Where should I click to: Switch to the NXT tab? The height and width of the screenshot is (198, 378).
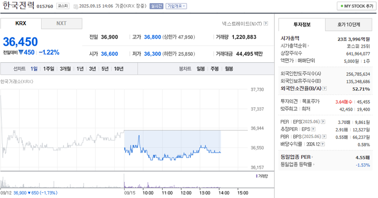(61, 24)
